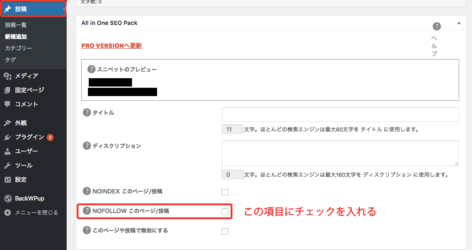Open the カテゴリー submenu item
This screenshot has width=472, height=250.
[x=18, y=48]
